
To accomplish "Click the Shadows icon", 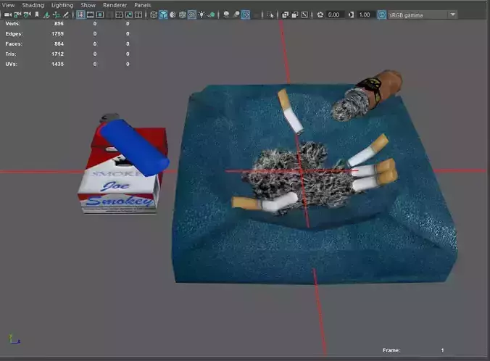I will (x=211, y=14).
